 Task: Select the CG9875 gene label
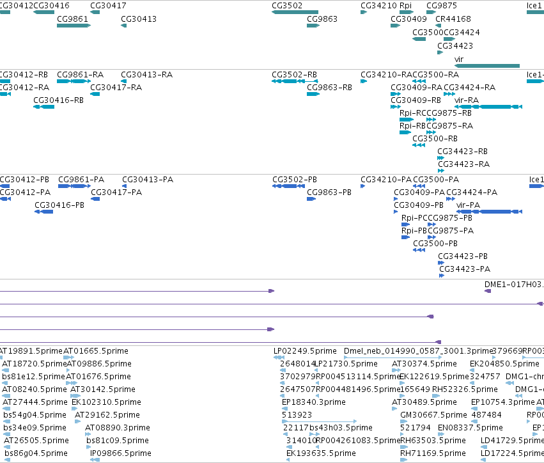pos(442,6)
